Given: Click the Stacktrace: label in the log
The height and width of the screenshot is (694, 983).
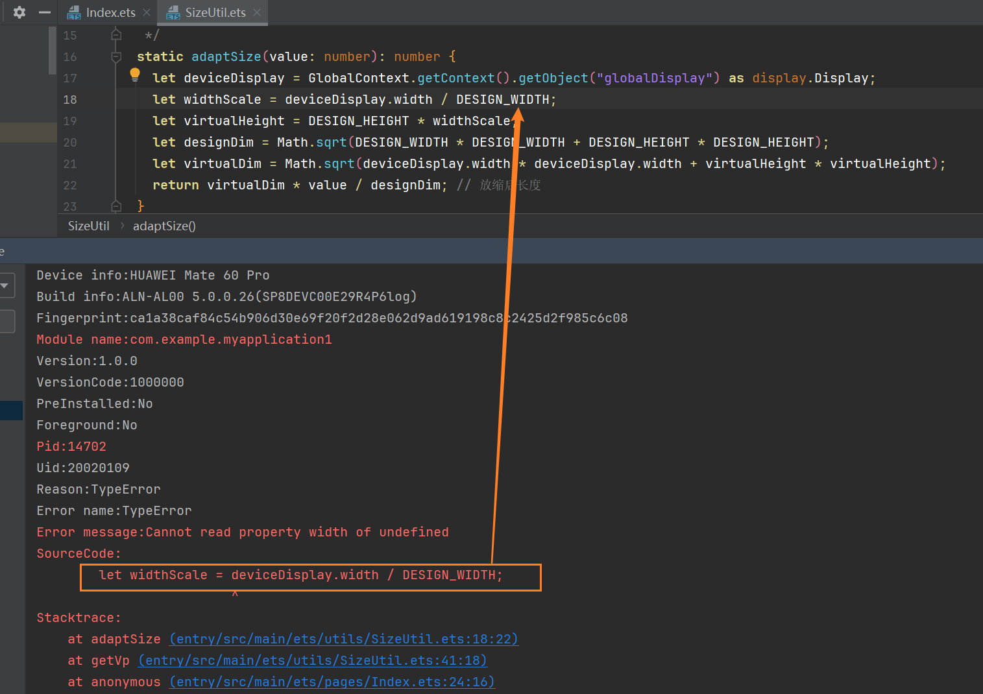Looking at the screenshot, I should (79, 617).
